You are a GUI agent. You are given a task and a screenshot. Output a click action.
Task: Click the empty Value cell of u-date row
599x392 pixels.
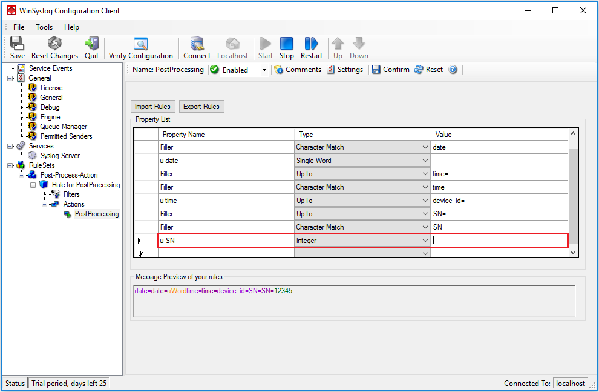click(x=499, y=161)
